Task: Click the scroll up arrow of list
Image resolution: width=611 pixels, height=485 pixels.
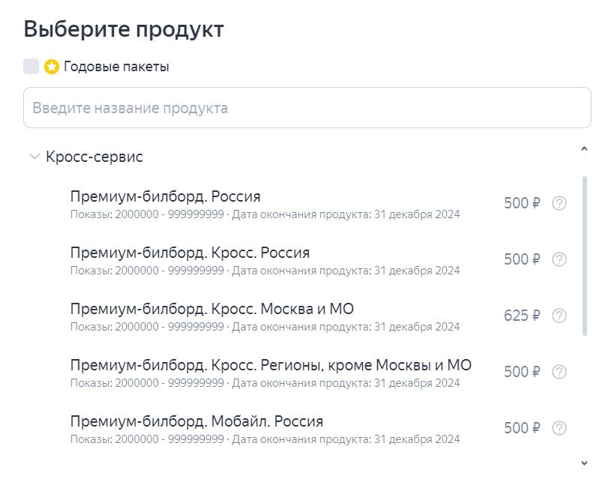Action: [x=585, y=148]
